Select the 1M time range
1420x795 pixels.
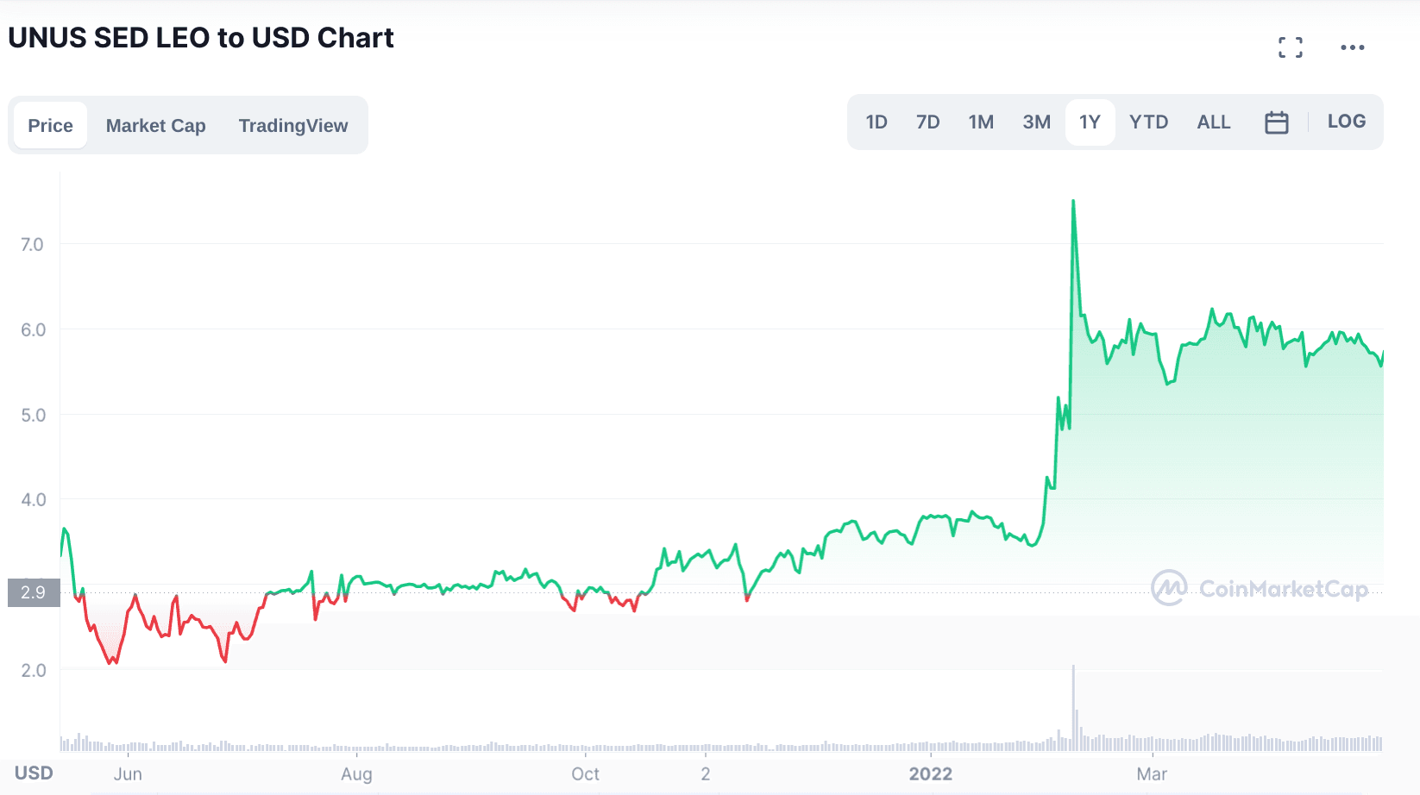981,122
